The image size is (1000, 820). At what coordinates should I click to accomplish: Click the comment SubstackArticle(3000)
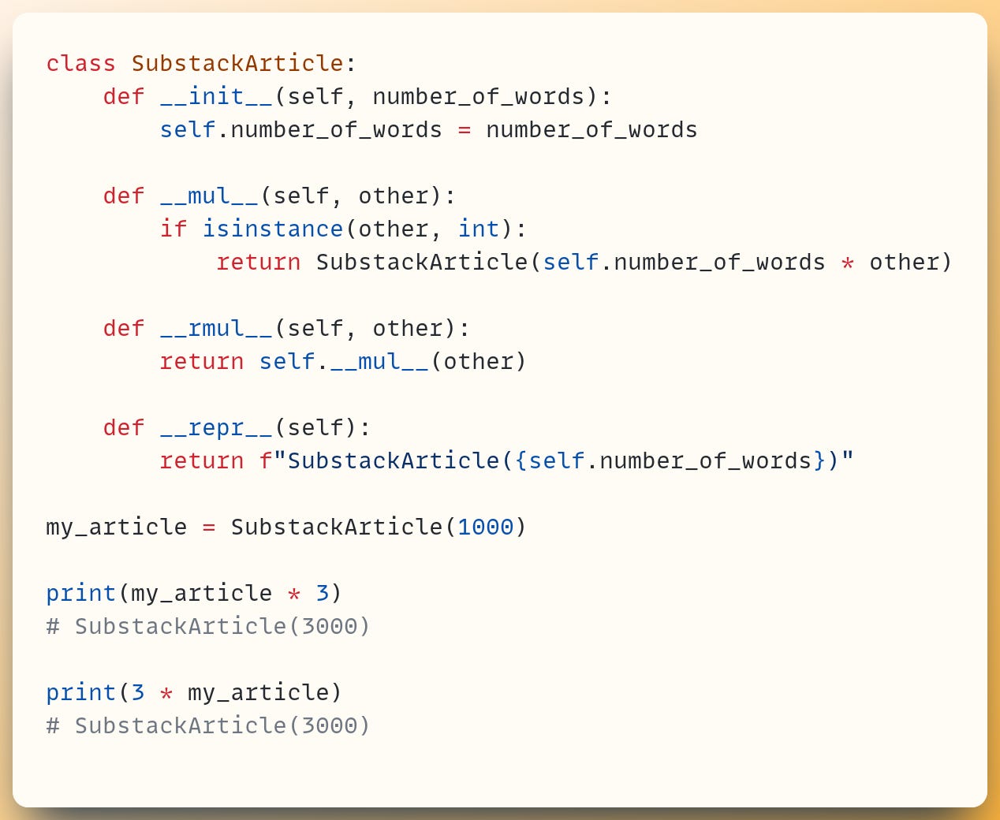click(x=207, y=626)
